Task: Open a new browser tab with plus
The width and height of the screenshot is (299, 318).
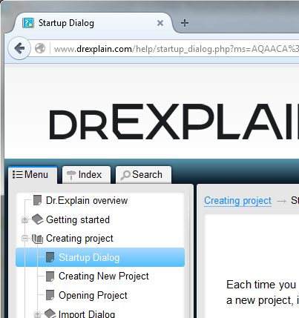Action: pyautogui.click(x=185, y=23)
